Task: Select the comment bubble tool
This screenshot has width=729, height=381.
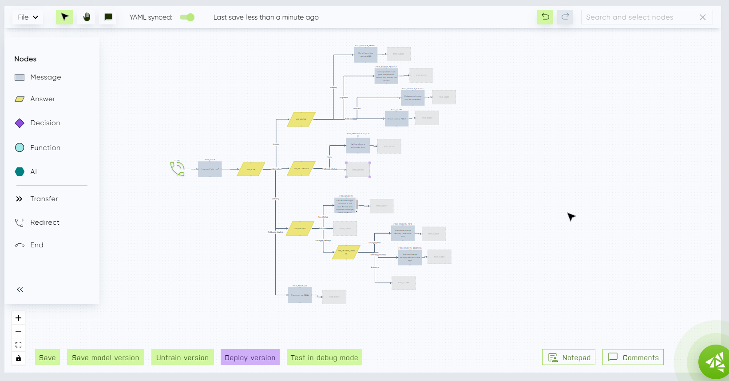Action: point(108,17)
